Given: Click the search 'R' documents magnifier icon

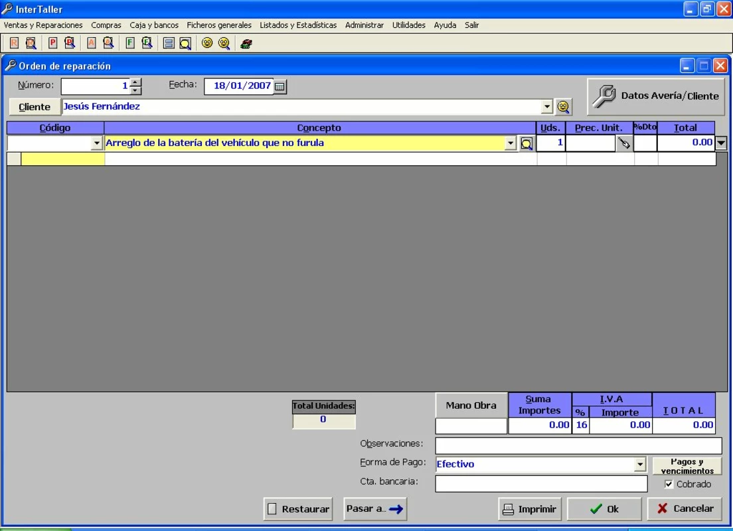Looking at the screenshot, I should (31, 43).
